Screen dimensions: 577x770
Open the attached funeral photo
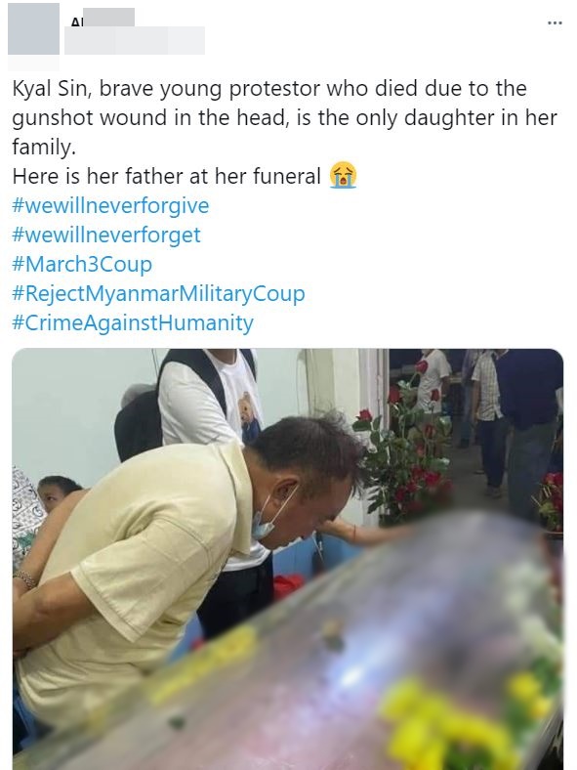click(288, 559)
